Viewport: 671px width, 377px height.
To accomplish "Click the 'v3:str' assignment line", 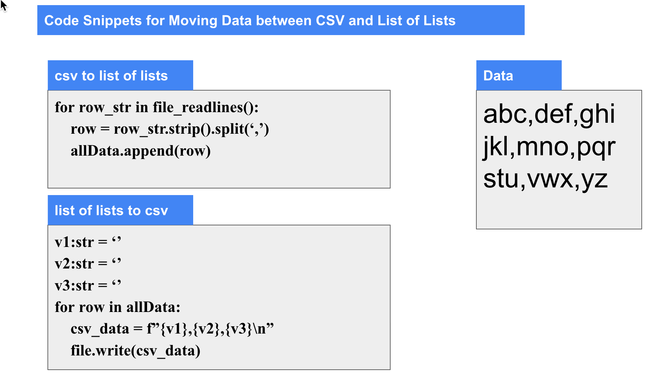I will (88, 285).
